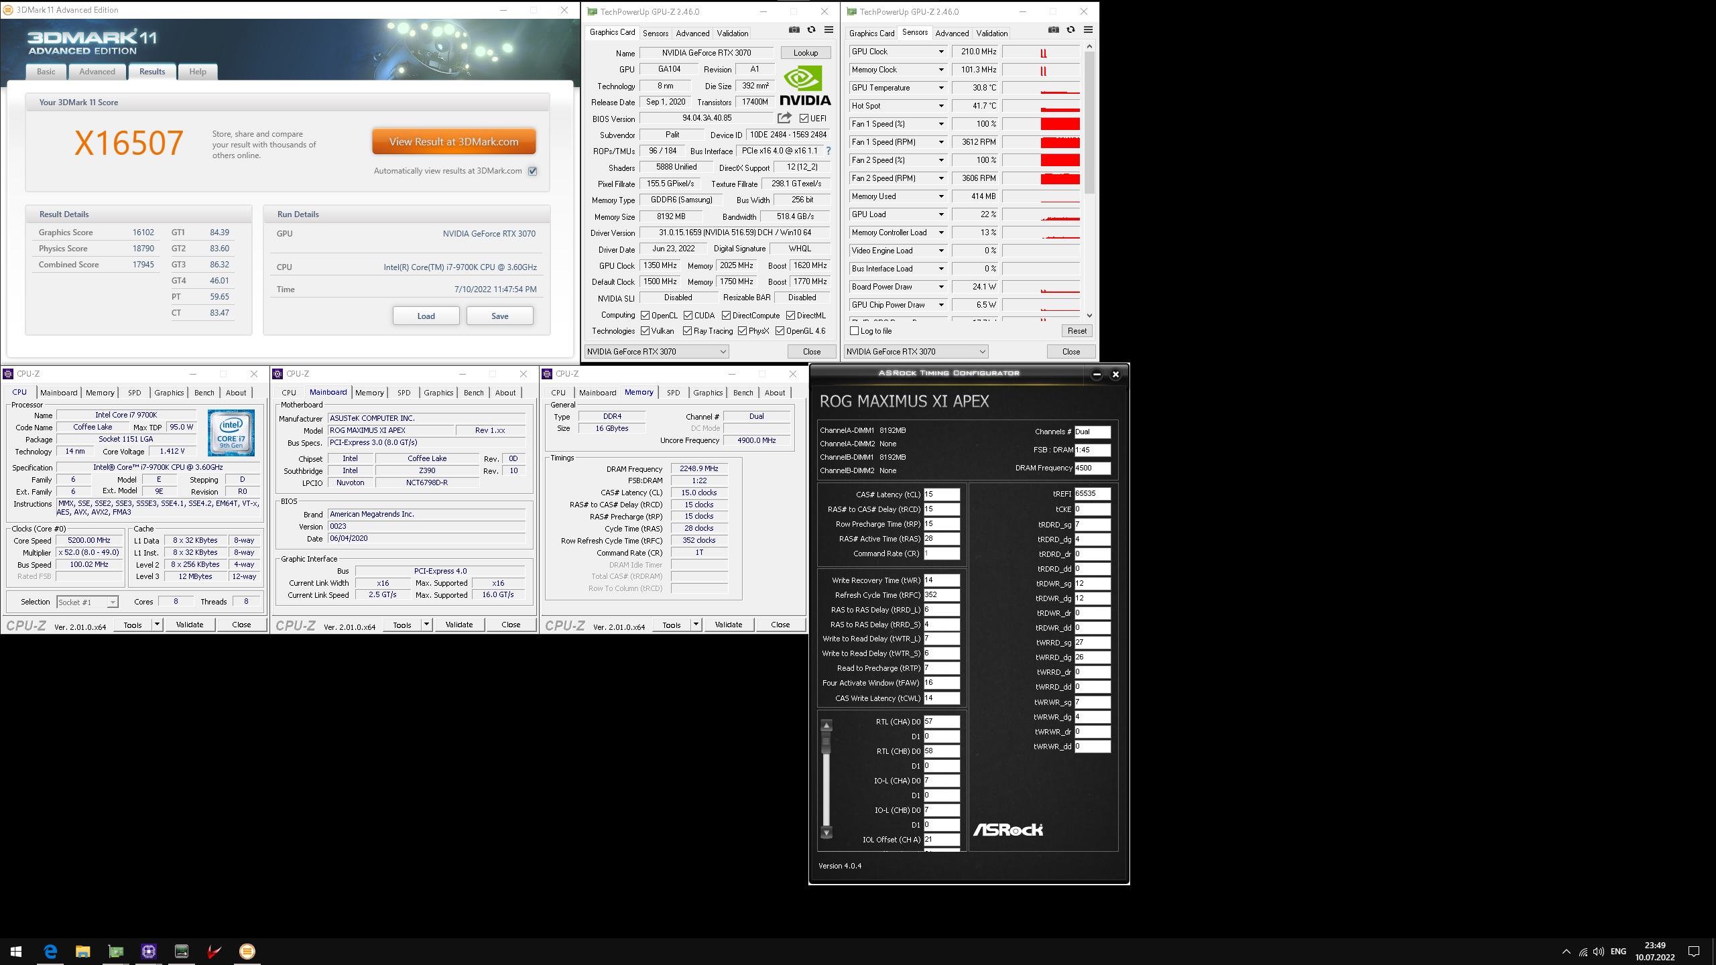Click the red swoosh taskbar icon
The height and width of the screenshot is (965, 1716).
pos(214,952)
